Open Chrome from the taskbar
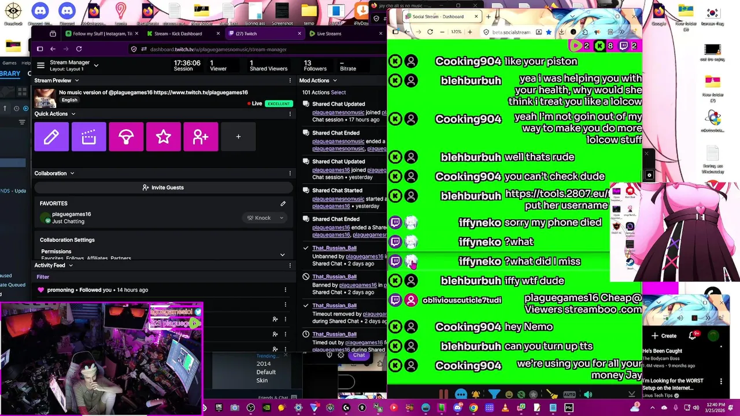 [x=473, y=408]
